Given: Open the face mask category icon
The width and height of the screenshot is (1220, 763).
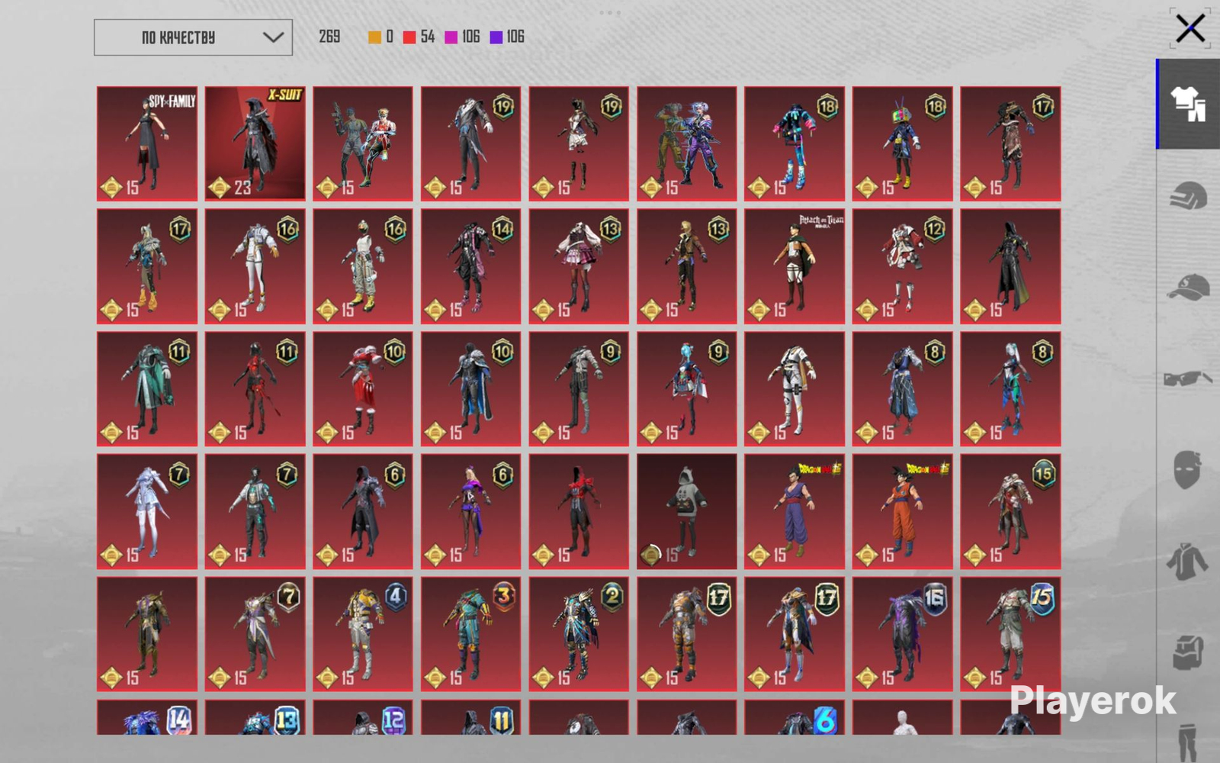Looking at the screenshot, I should tap(1187, 469).
